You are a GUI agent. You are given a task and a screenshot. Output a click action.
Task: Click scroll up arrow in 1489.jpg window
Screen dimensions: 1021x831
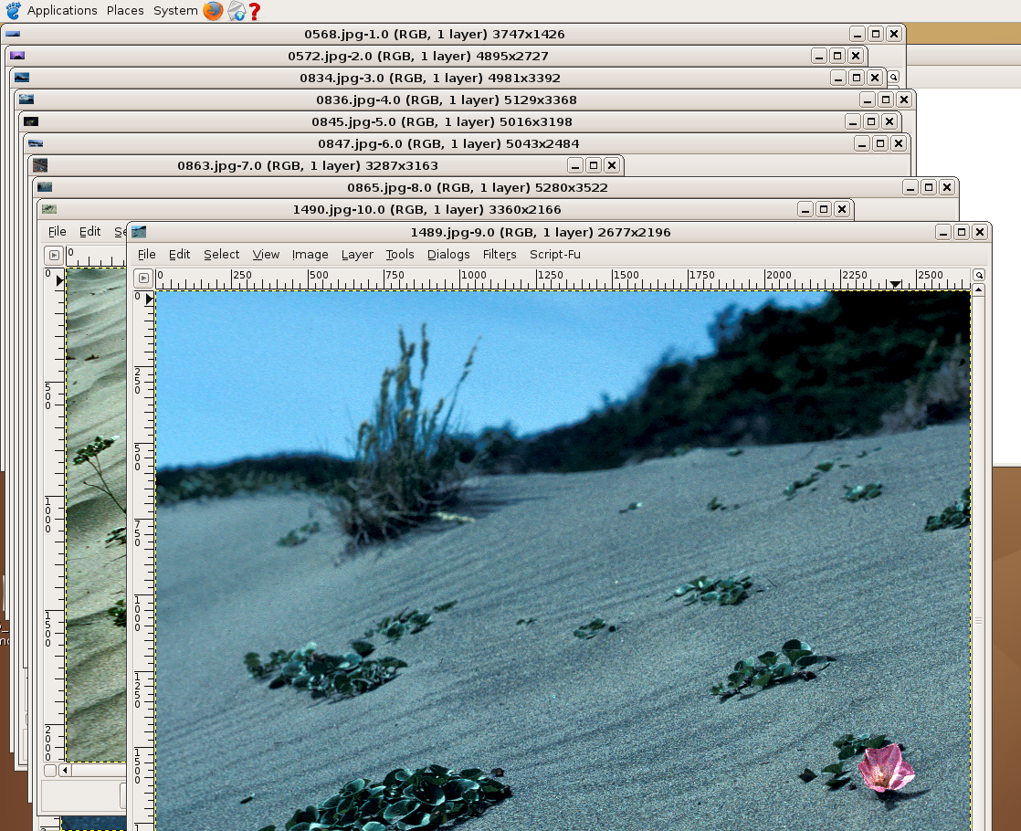[979, 289]
